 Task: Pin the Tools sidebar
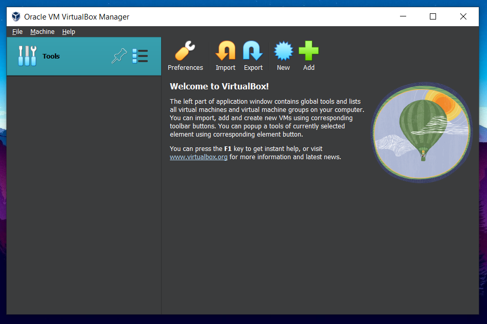(119, 55)
